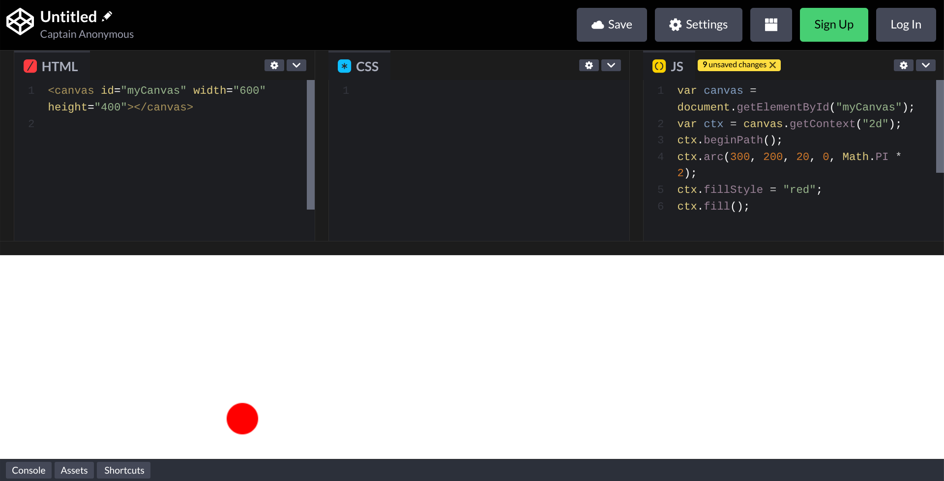Expand the CSS editor dropdown chevron
The image size is (944, 481).
(x=611, y=65)
